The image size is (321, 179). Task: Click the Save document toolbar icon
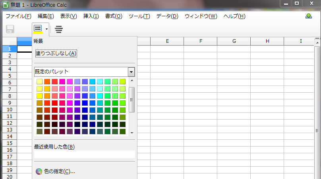[10, 29]
